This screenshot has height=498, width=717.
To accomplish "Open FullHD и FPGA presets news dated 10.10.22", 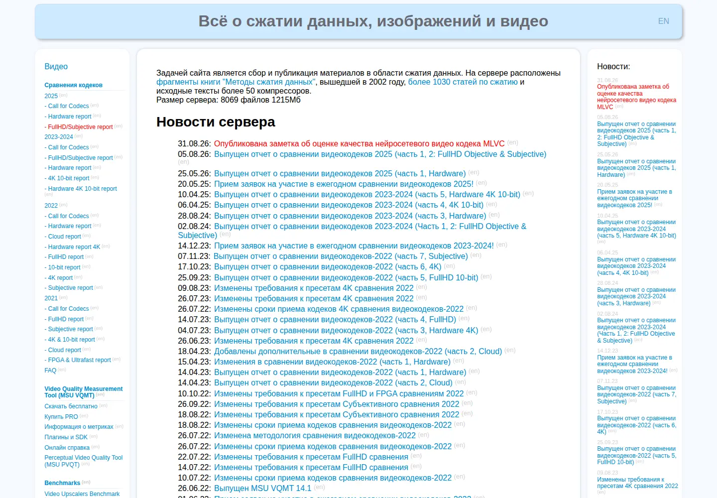I will pos(339,394).
